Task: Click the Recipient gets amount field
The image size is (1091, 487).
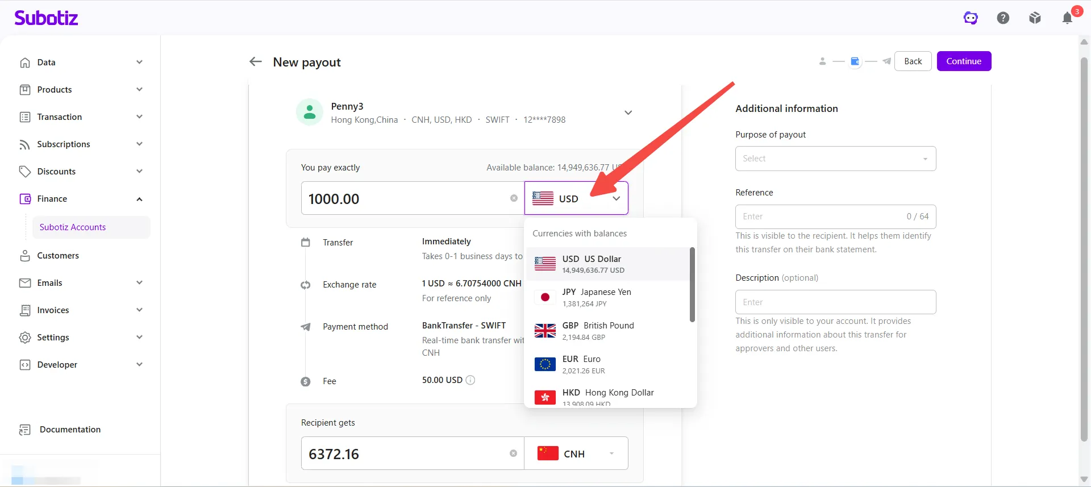Action: click(413, 453)
